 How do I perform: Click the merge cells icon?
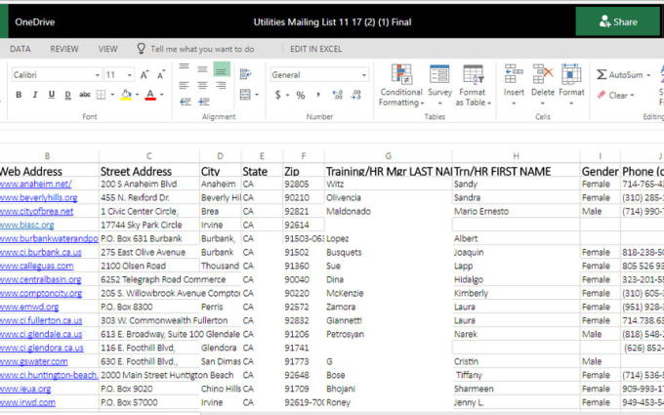[x=245, y=94]
